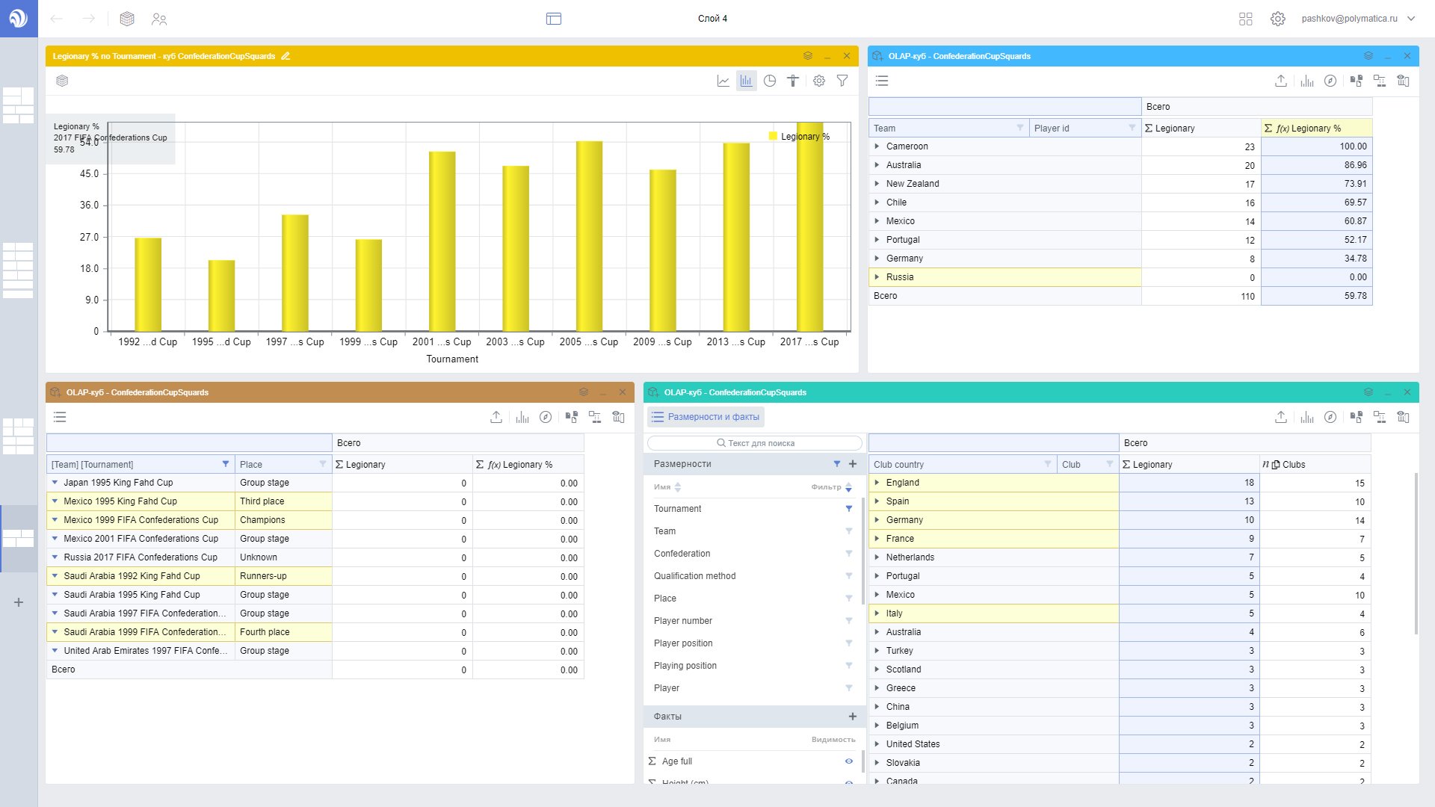The height and width of the screenshot is (807, 1435).
Task: Select the active fourth layer thumbnail
Action: click(x=19, y=538)
